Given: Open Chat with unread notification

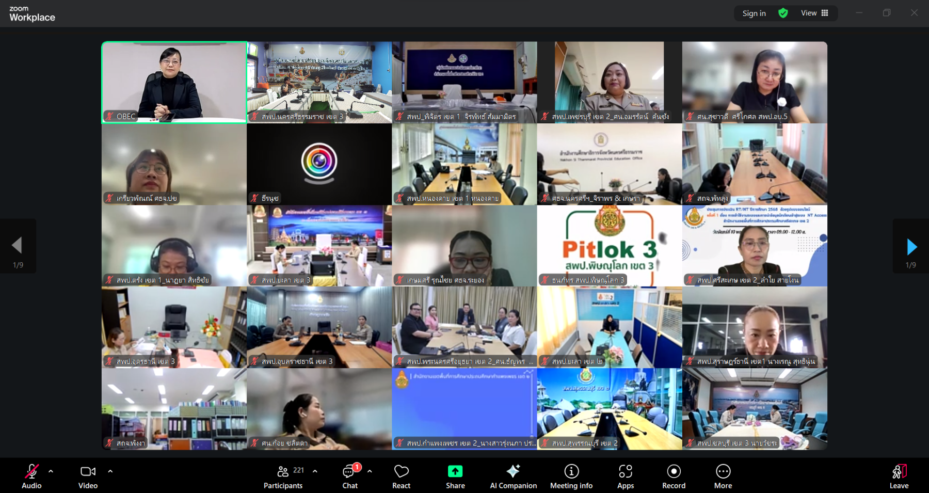Looking at the screenshot, I should pos(350,476).
